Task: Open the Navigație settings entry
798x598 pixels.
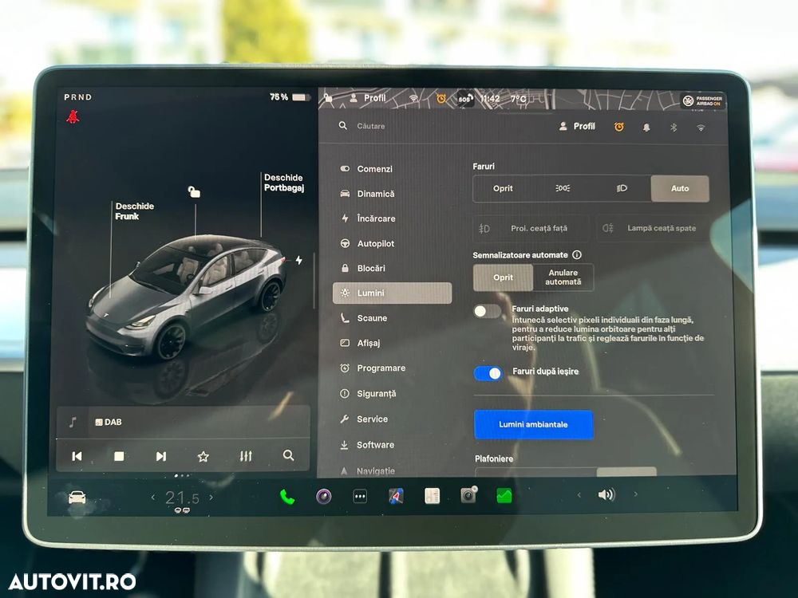Action: pyautogui.click(x=367, y=471)
